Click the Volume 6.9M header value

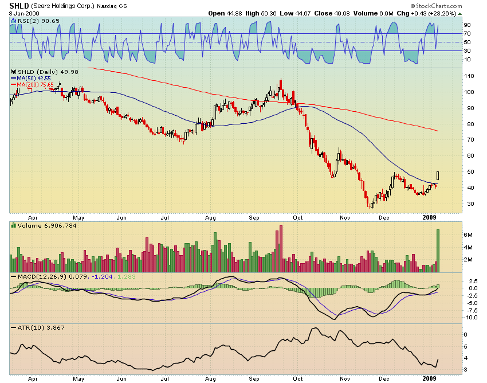coord(373,13)
